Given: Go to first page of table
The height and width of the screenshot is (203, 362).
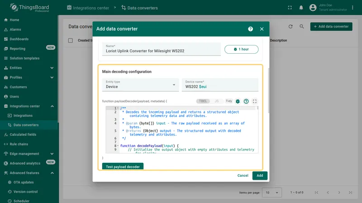Looking at the screenshot, I should 316,193.
